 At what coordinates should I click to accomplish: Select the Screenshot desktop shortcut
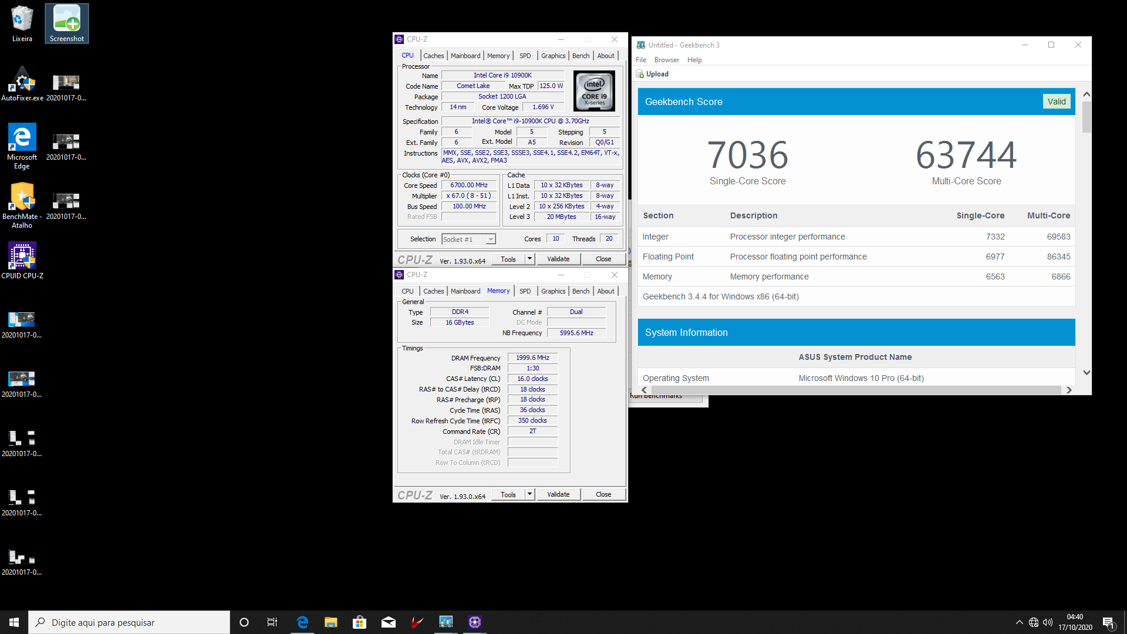(x=66, y=23)
